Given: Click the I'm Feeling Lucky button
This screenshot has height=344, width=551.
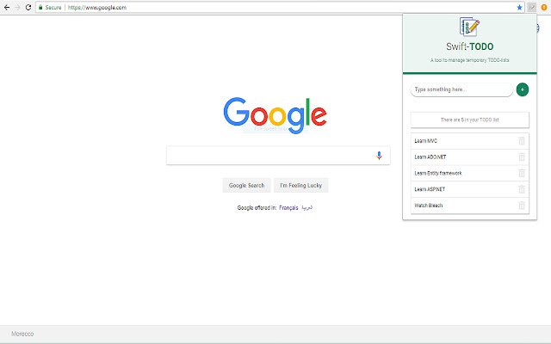Looking at the screenshot, I should (300, 186).
